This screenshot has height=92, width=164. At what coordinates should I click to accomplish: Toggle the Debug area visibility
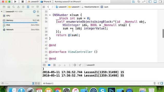coord(155,2)
